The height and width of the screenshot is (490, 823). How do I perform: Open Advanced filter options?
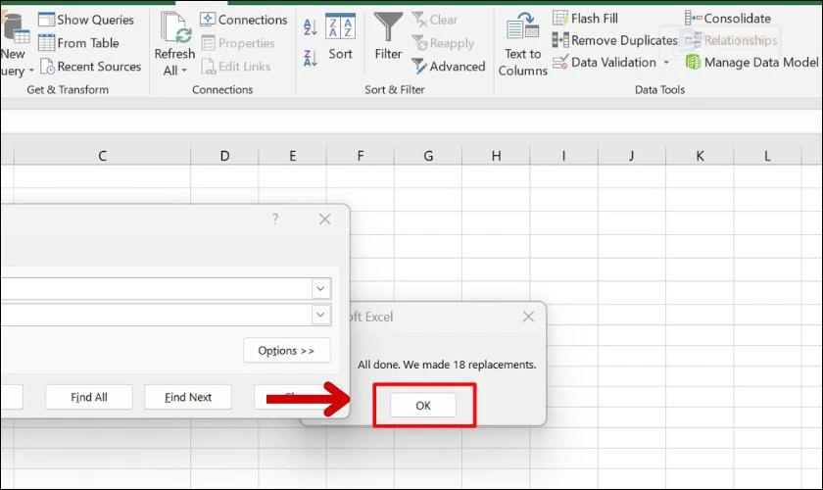pos(449,67)
